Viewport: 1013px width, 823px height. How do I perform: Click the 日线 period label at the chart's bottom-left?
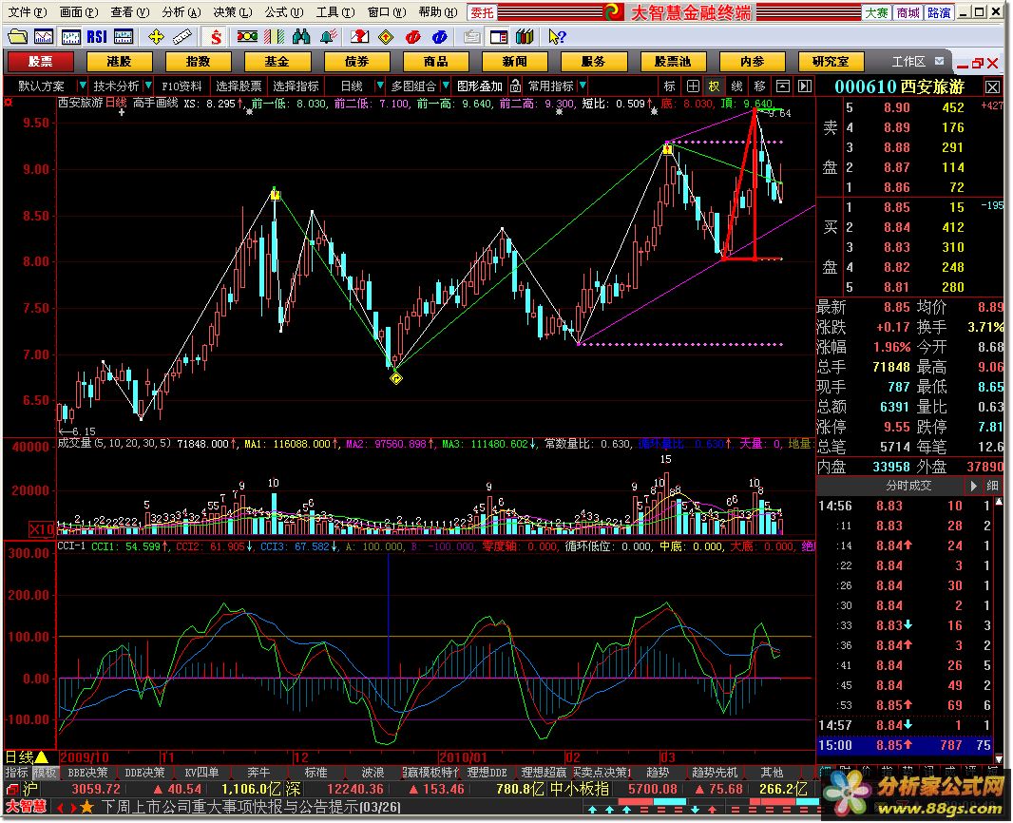click(x=19, y=756)
